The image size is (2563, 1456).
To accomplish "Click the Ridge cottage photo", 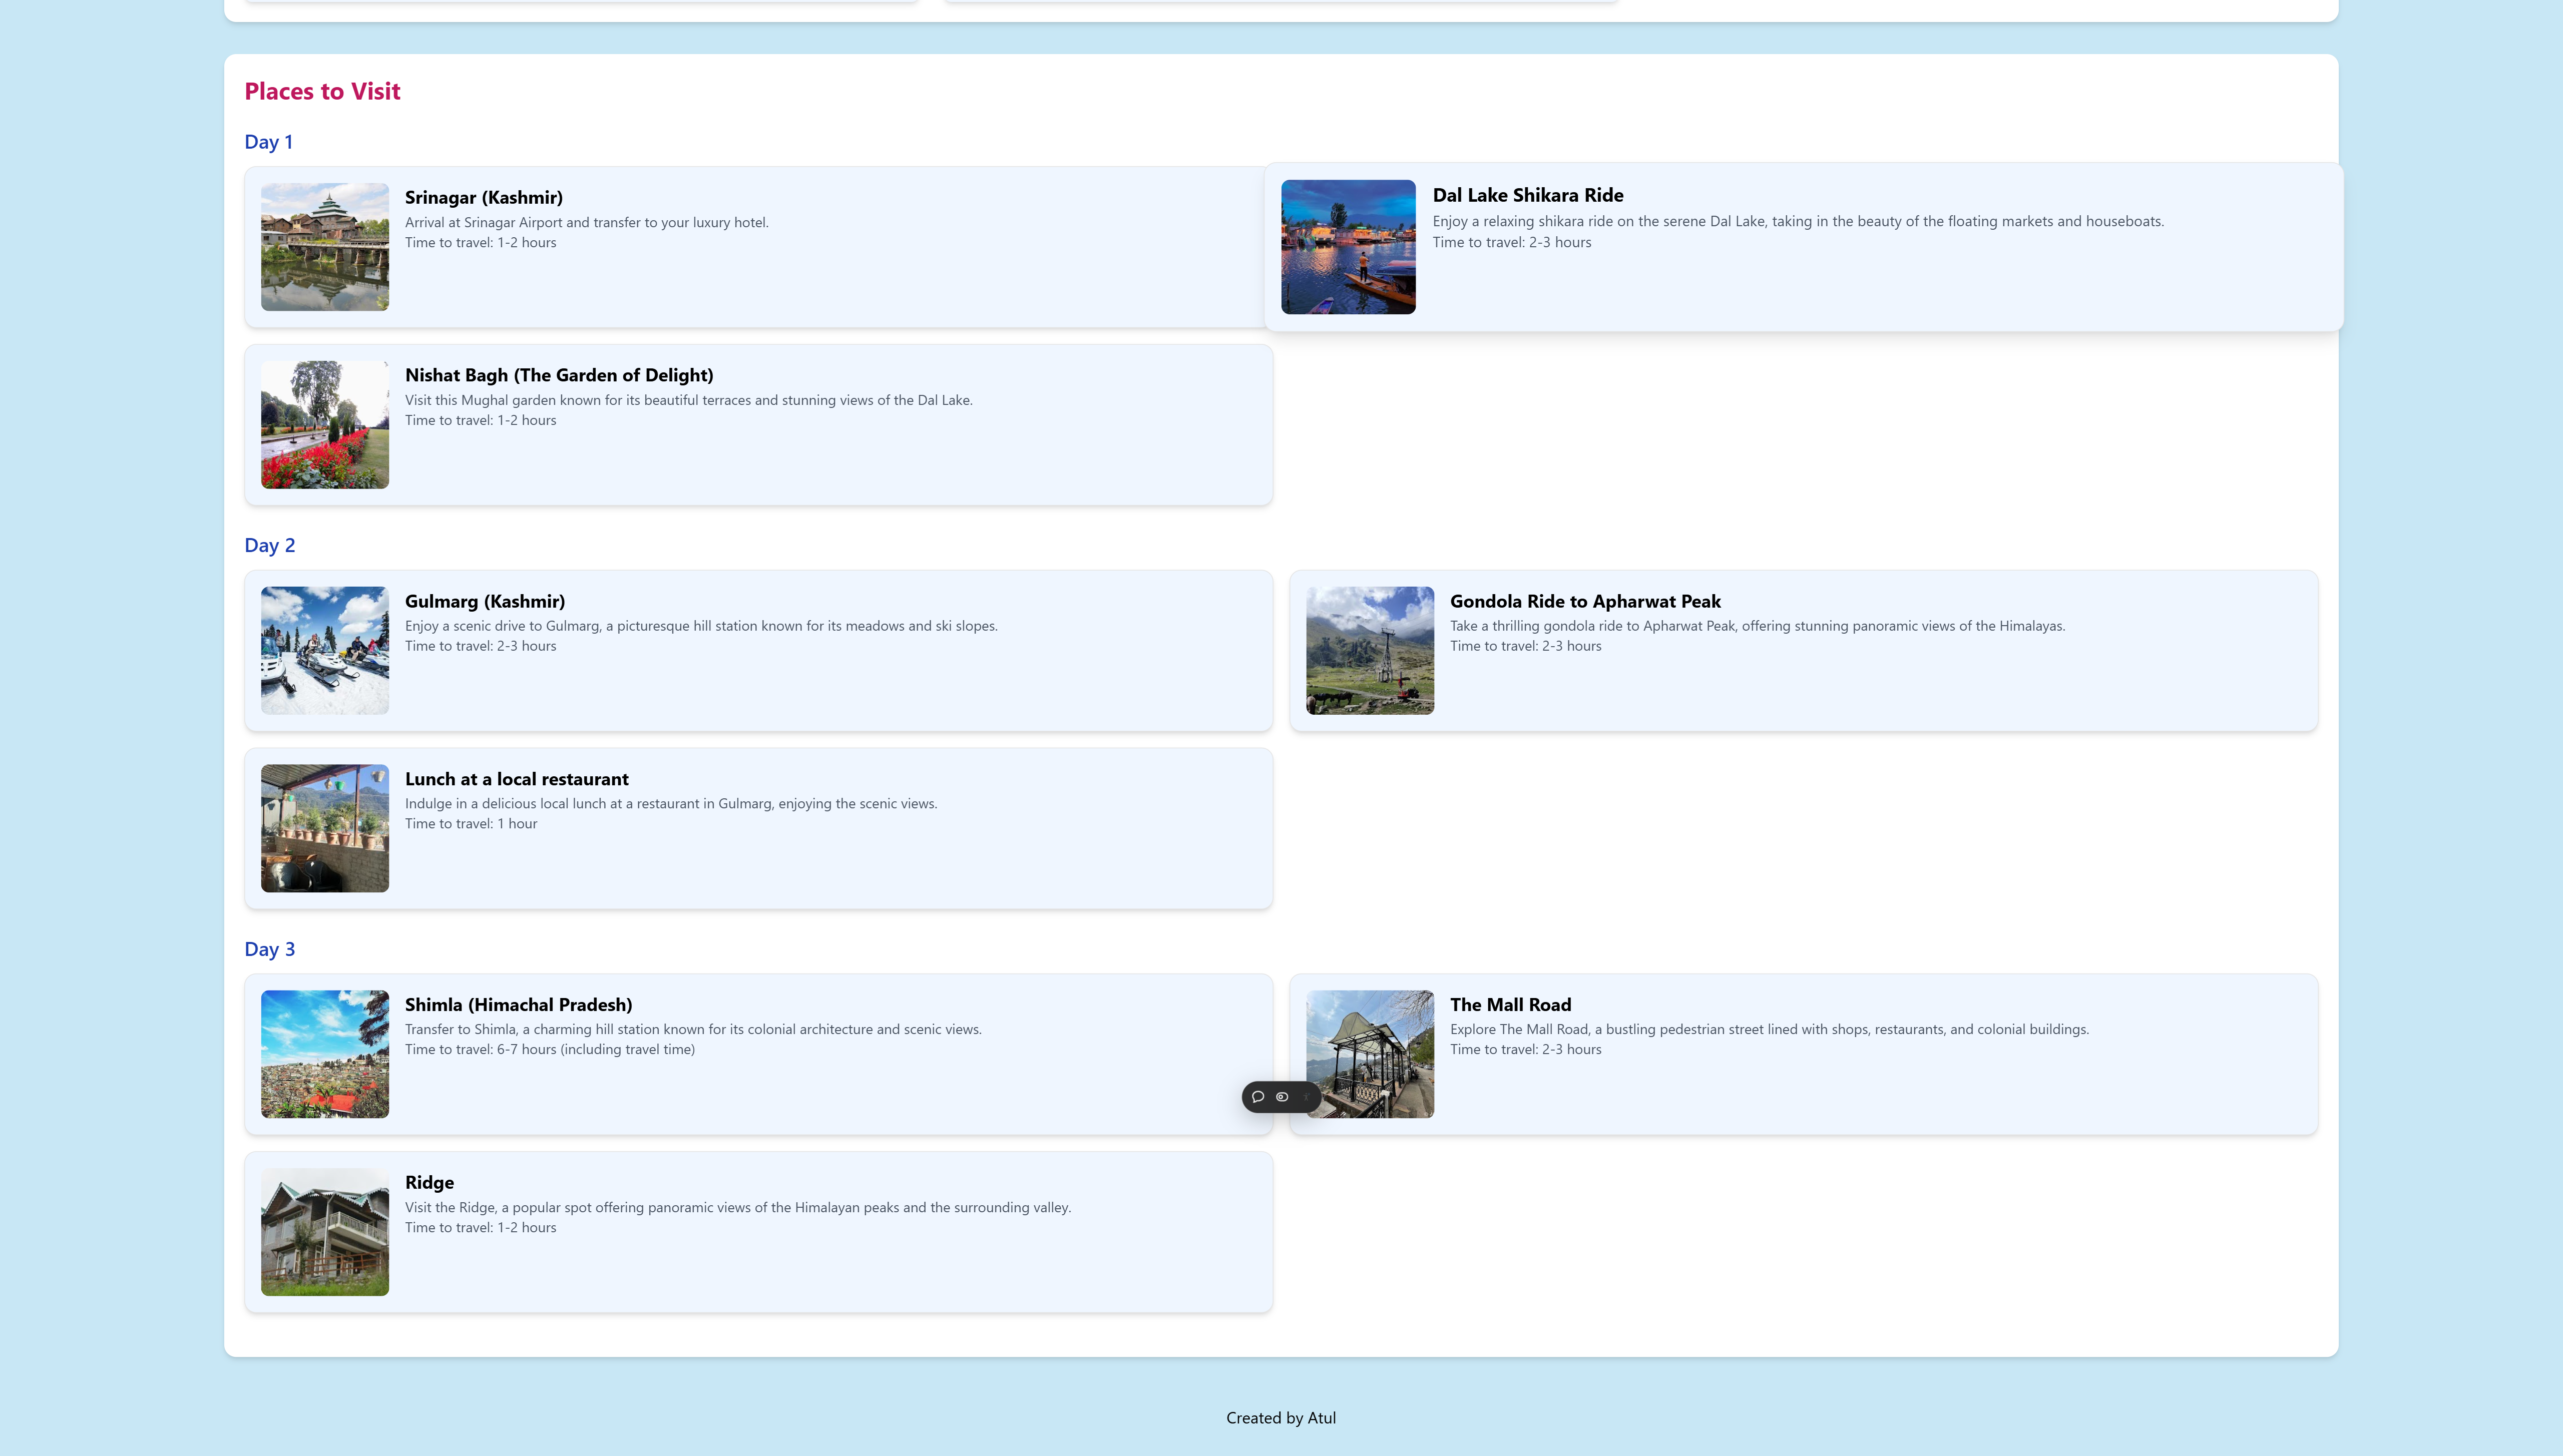I will 325,1232.
